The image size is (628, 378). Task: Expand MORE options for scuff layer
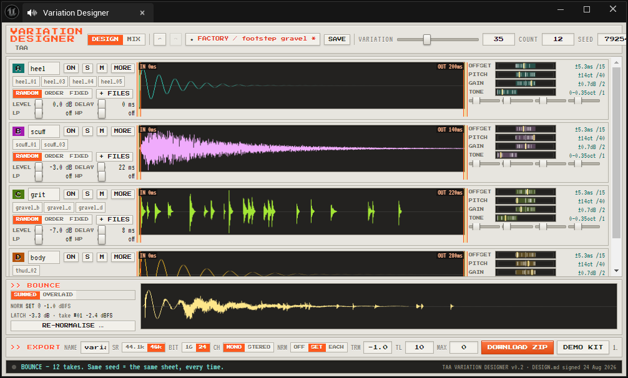(122, 131)
